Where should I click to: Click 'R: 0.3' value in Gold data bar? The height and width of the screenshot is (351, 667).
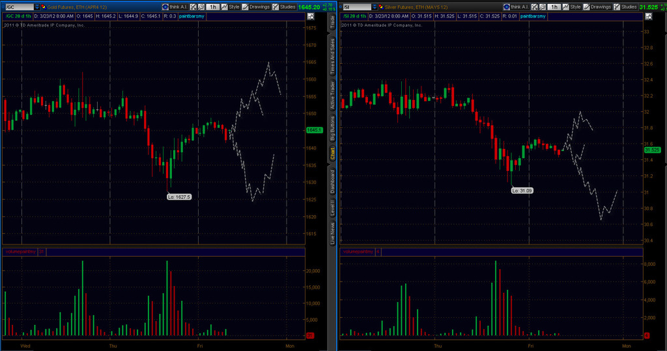(170, 16)
